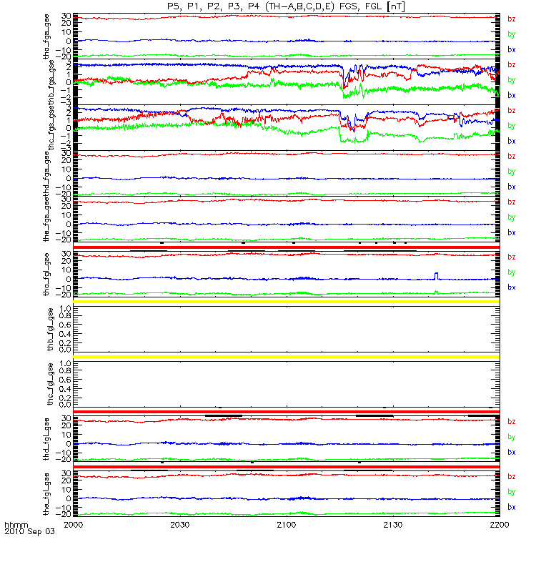This screenshot has width=536, height=572.
Task: Click the by legend label of the thd_fgl_gse panel
Action: (512, 437)
